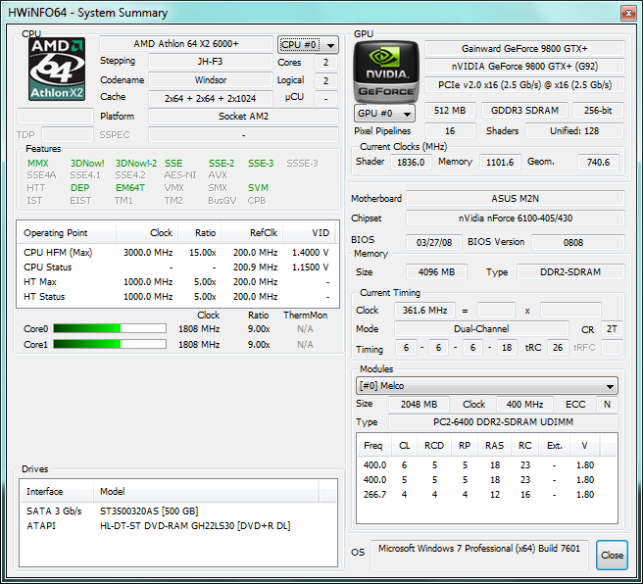Click the BIOS Version 0808 field

point(578,242)
